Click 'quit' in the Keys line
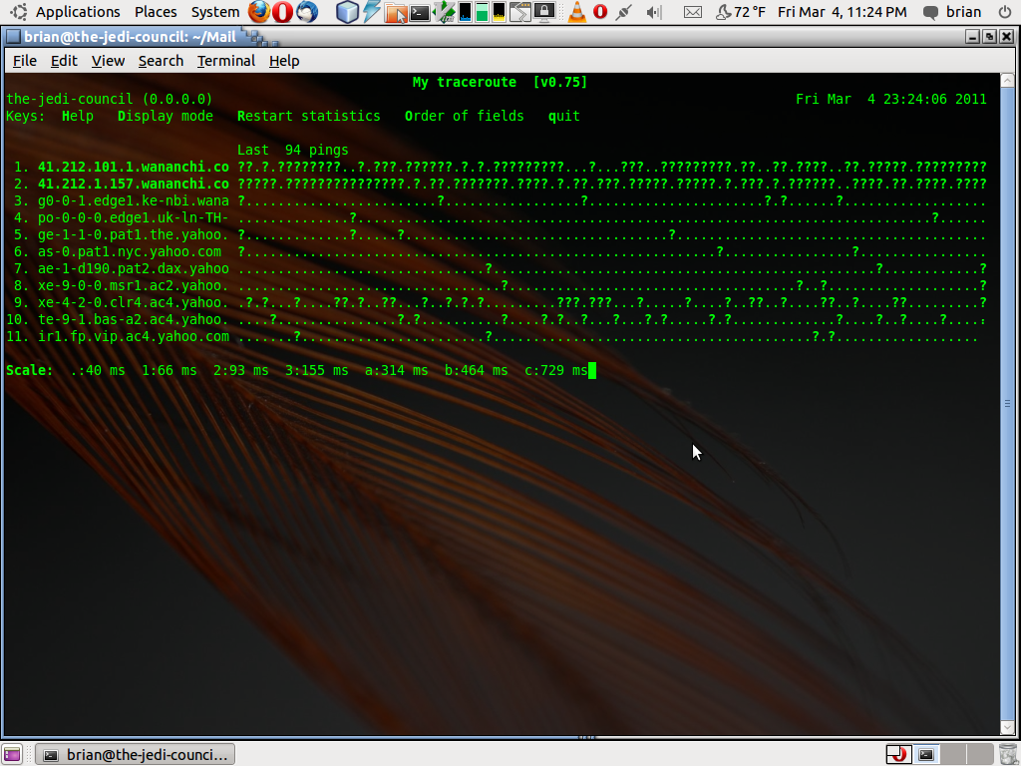The width and height of the screenshot is (1021, 766). click(564, 116)
